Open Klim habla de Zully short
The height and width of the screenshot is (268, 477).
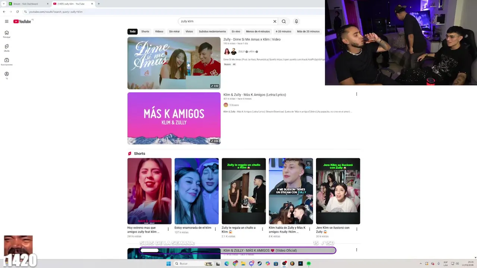(x=291, y=191)
